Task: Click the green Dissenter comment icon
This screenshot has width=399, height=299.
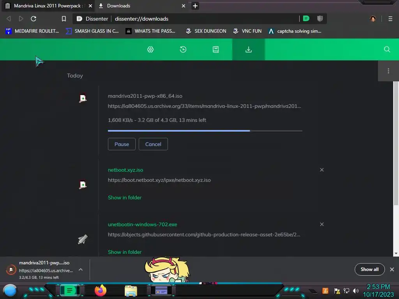Action: click(306, 18)
